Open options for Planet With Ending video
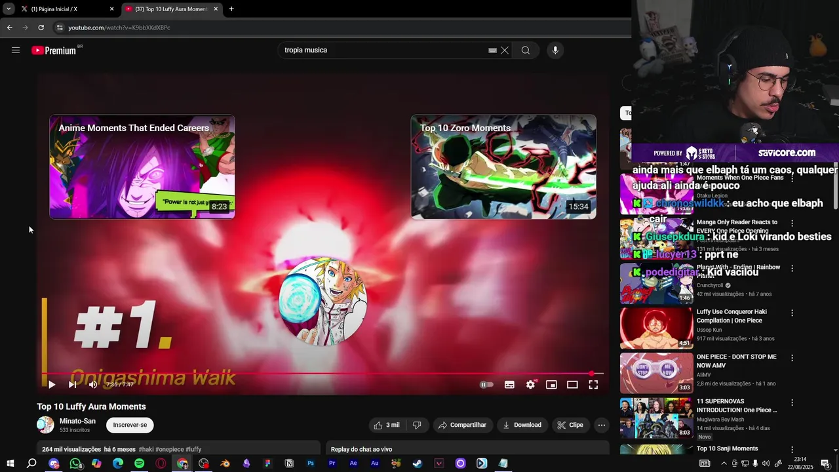Screen dimensions: 839x472 coord(792,268)
